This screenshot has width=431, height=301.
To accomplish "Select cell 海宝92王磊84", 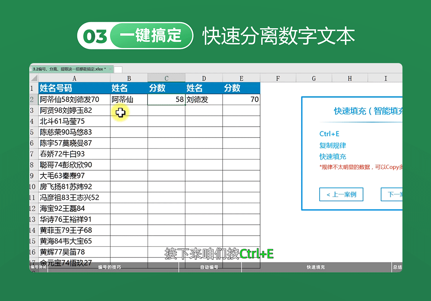I will point(74,208).
